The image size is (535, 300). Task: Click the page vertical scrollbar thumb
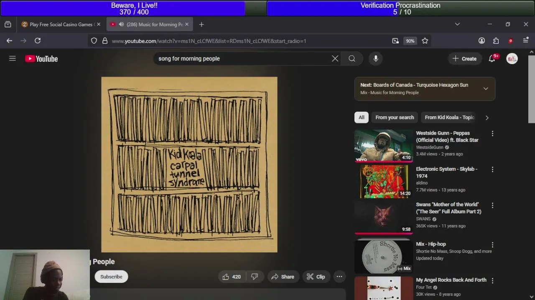[x=531, y=89]
